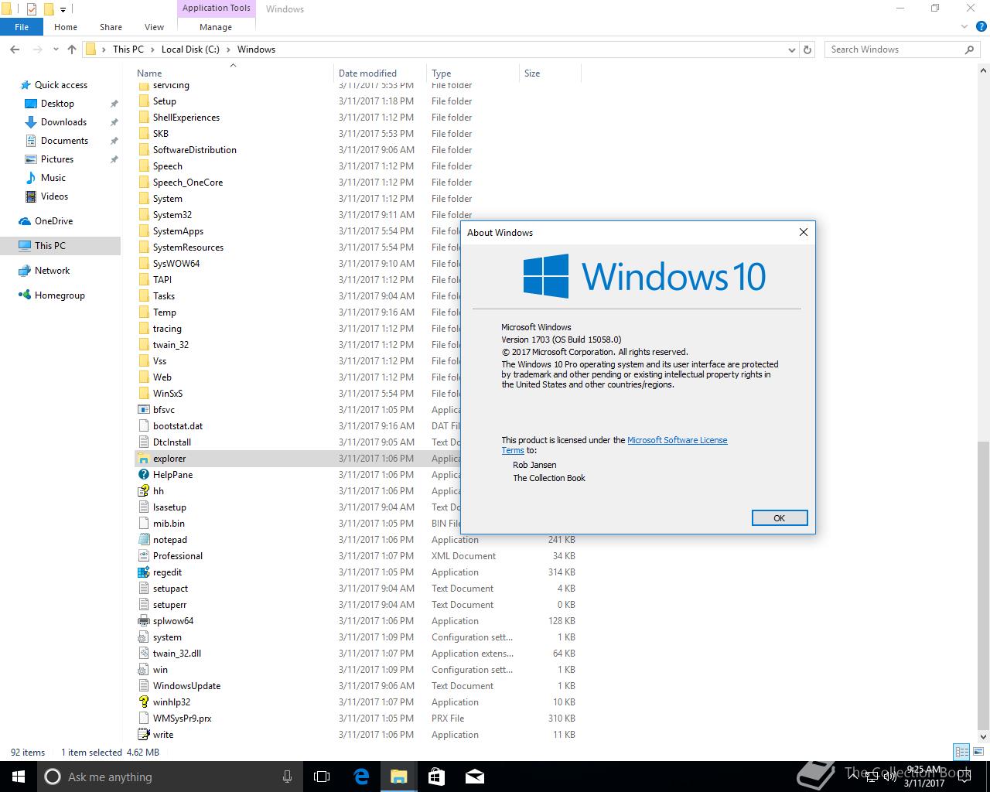The image size is (990, 792).
Task: Select Videos in Quick access
Action: coord(54,196)
